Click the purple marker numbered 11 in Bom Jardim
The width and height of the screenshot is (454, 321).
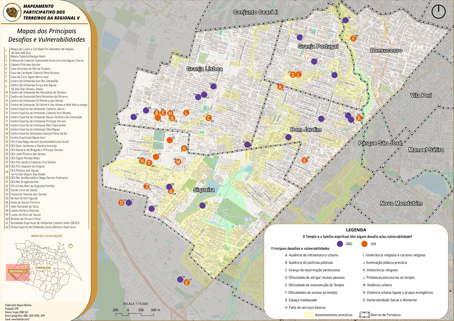[288, 137]
